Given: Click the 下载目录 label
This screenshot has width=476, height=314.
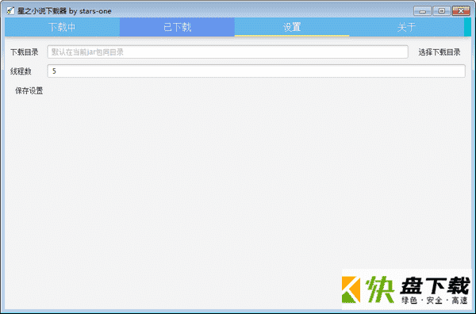Looking at the screenshot, I should pos(25,52).
